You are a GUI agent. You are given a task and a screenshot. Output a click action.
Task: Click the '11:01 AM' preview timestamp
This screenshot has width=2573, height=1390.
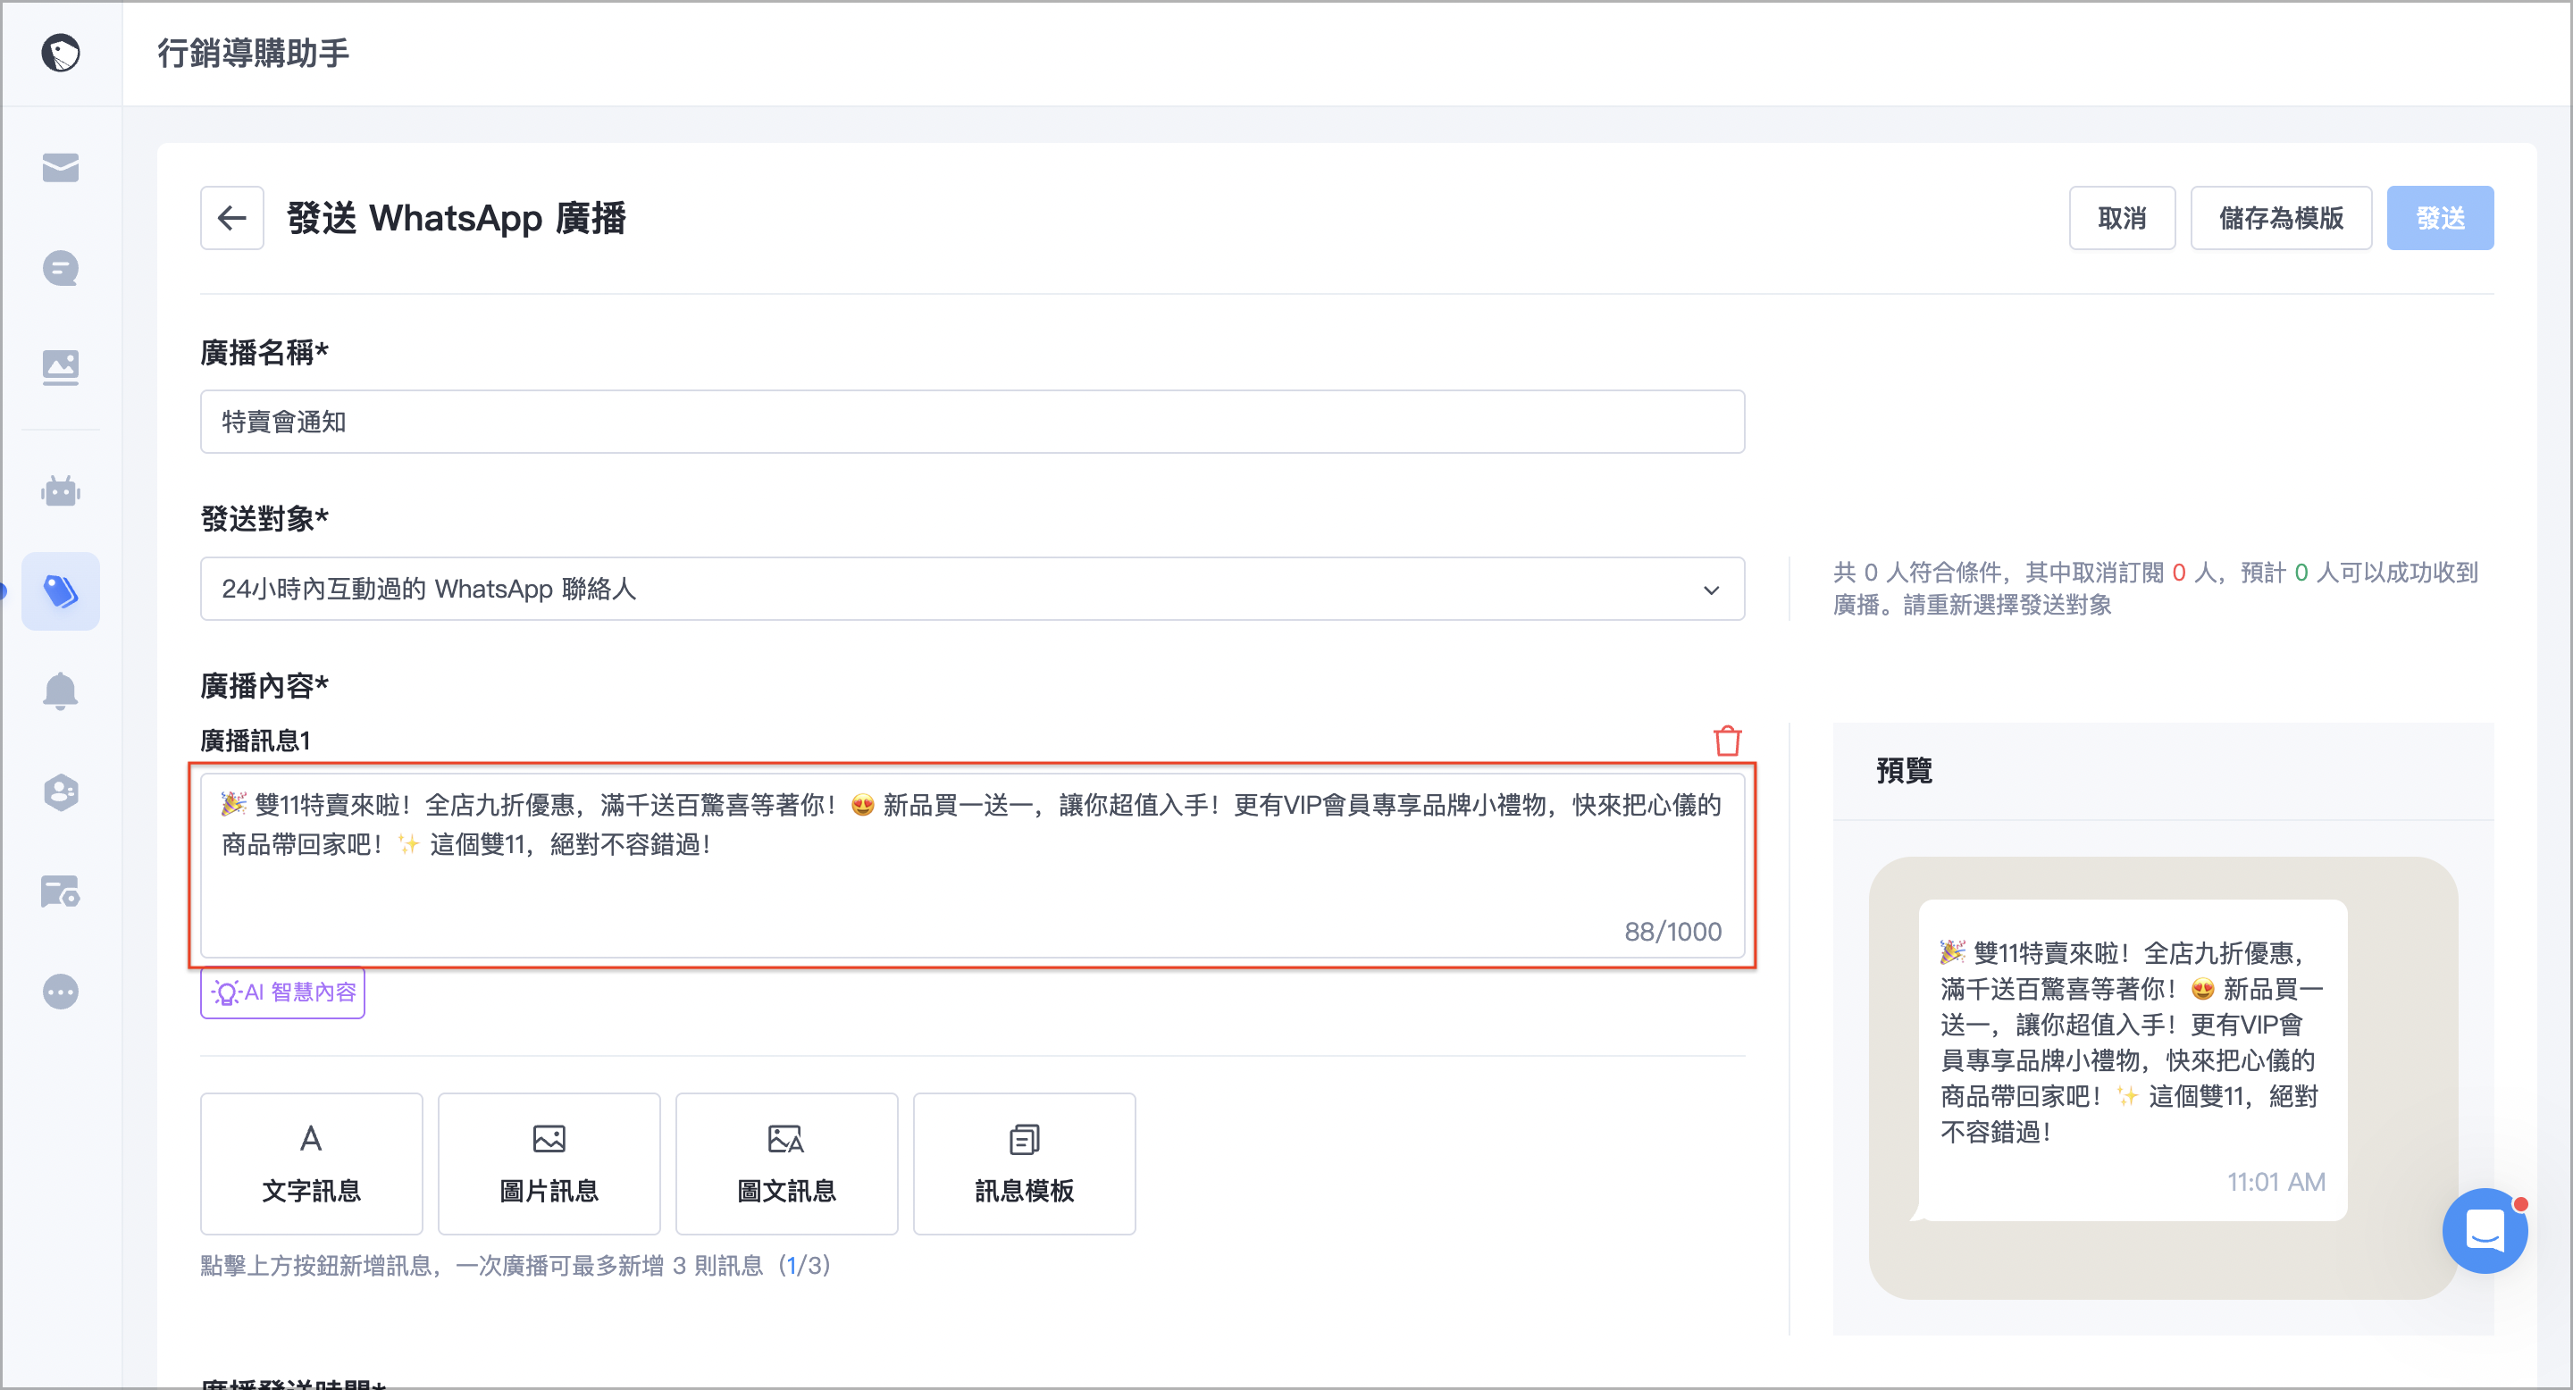pyautogui.click(x=2276, y=1182)
